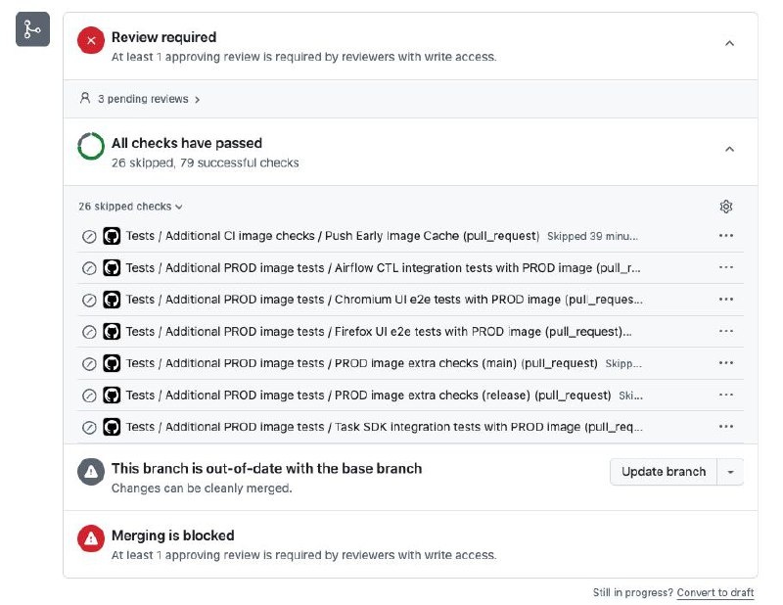Click the out-of-date branch warning icon
Viewport: 783px width, 605px height.
91,472
